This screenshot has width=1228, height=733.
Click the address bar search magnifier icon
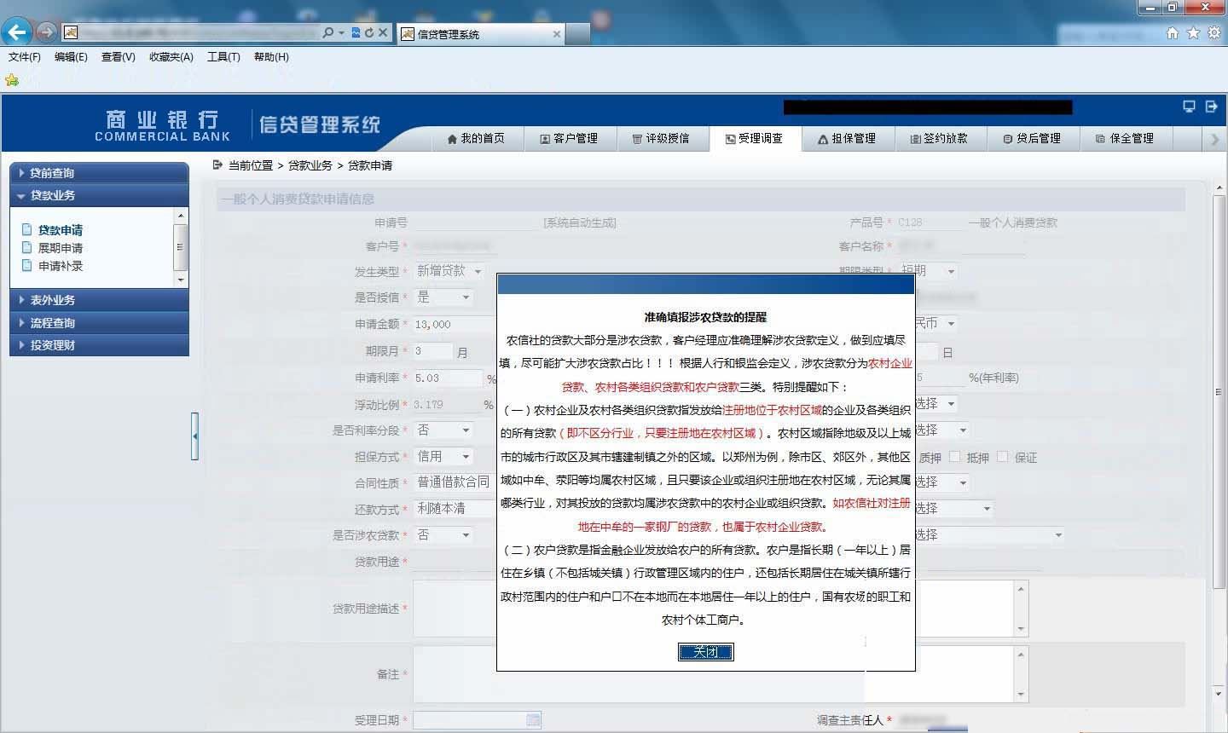click(328, 32)
